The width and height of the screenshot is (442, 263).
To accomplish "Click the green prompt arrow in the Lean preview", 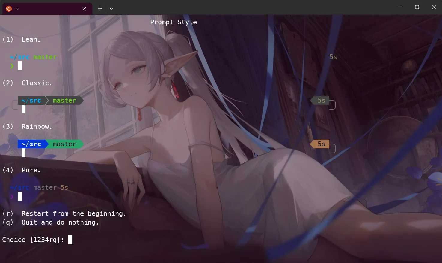I will [12, 66].
